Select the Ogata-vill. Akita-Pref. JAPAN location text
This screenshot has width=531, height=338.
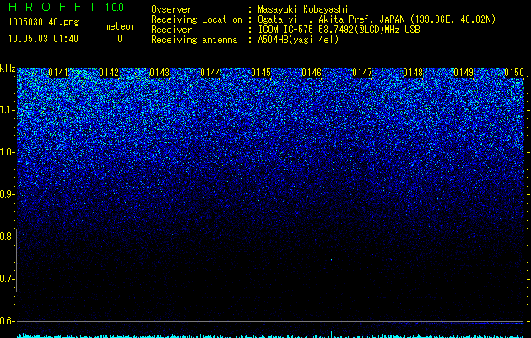(x=331, y=19)
